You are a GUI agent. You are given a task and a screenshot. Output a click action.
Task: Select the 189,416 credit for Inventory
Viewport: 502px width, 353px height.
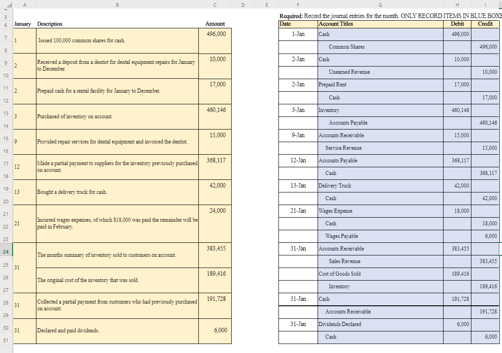coord(485,287)
